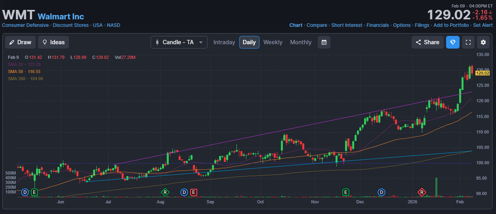Click the yellow 129.02 price tag on axis
Viewport: 496px width, 214px height.
tap(483, 73)
